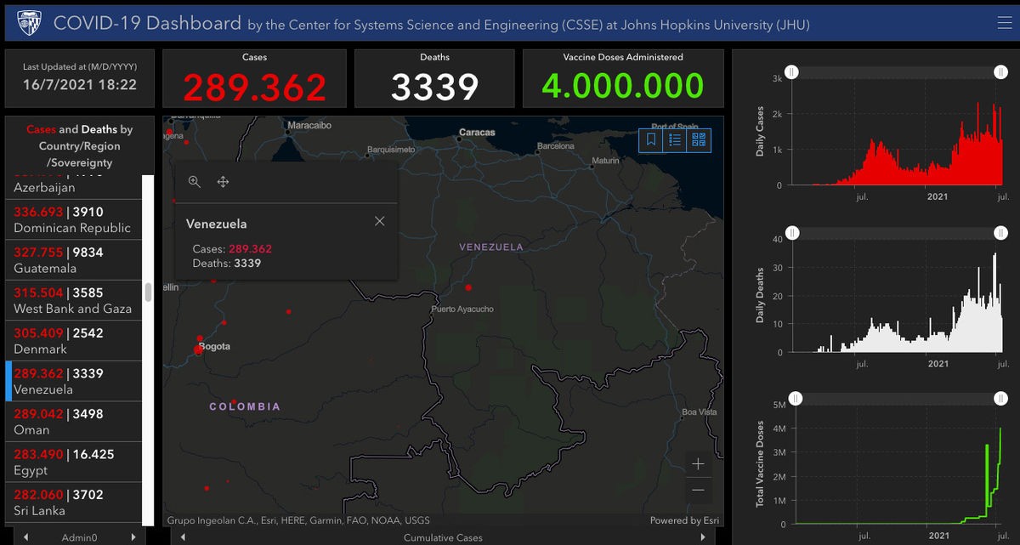Click the red total cases number 289.362

click(x=254, y=87)
